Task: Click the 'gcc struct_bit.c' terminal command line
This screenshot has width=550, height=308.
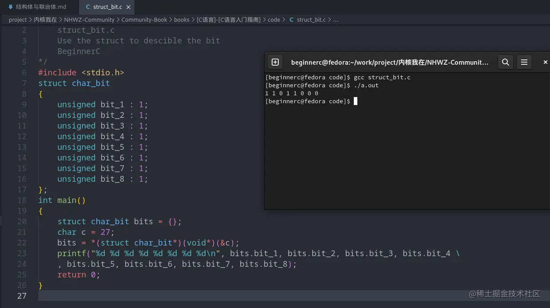Action: (x=338, y=78)
